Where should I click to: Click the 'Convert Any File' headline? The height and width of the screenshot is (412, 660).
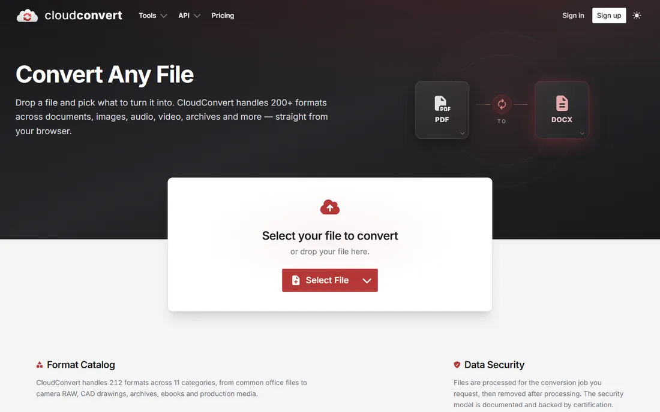[105, 74]
